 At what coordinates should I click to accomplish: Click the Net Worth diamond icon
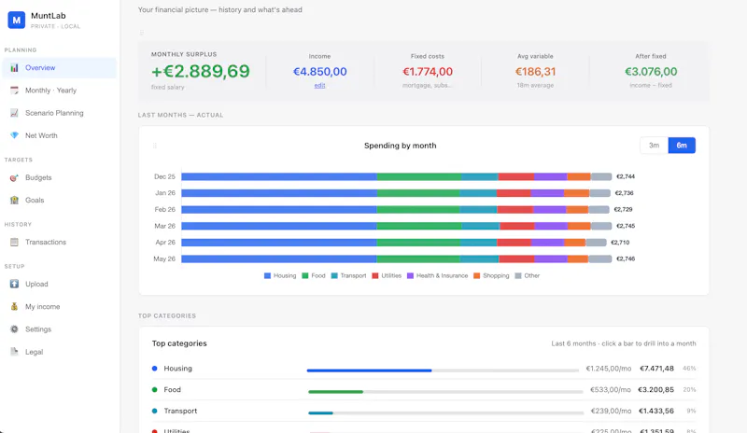coord(14,135)
